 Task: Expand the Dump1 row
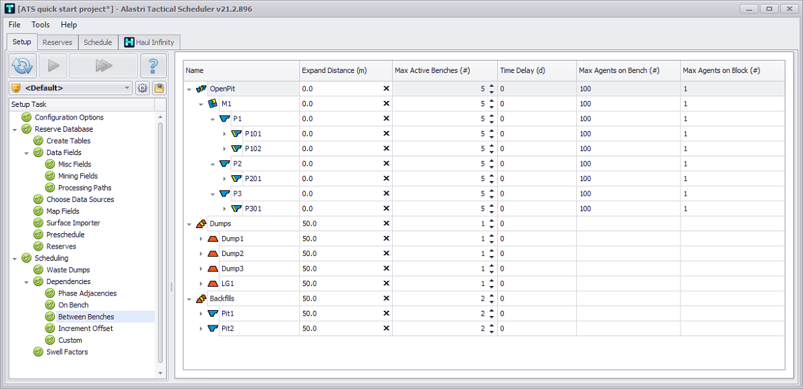click(201, 239)
